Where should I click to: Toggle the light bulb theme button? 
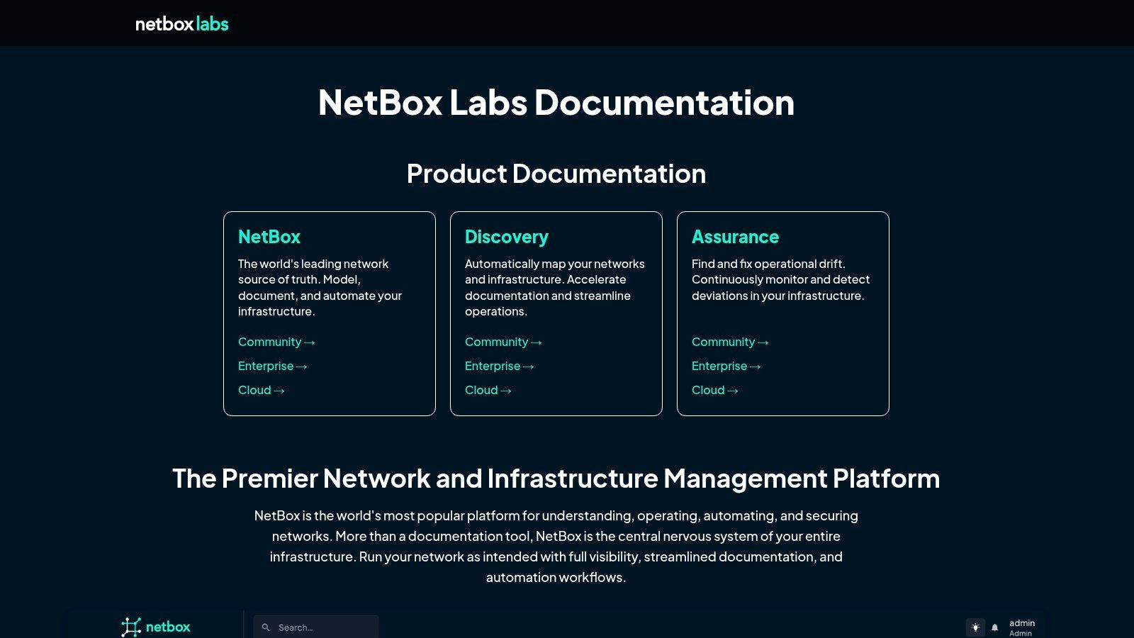click(975, 627)
